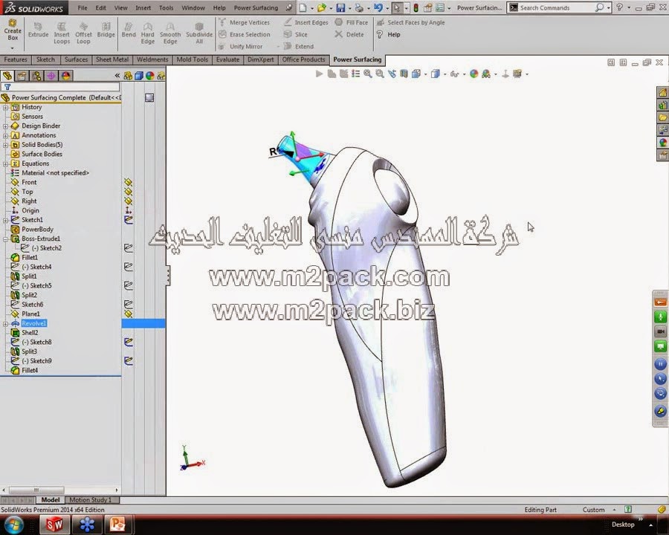Open the Insert menu
This screenshot has width=669, height=535.
tap(143, 7)
